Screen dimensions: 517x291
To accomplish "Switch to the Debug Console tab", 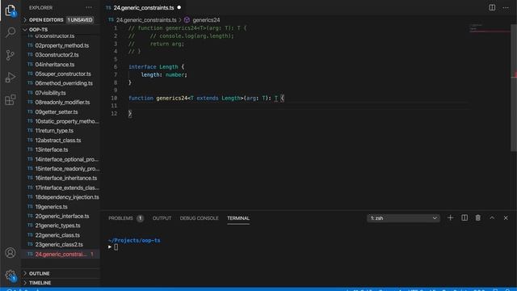I will 200,218.
